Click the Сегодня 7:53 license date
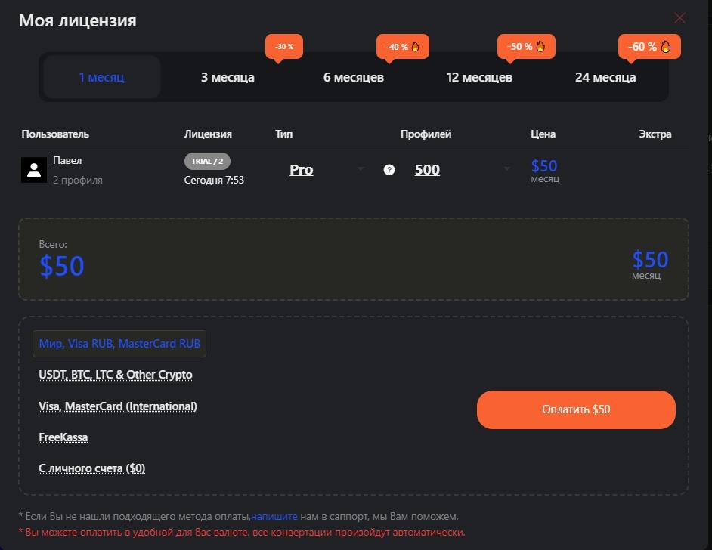Screen dimensions: 712x550 point(214,180)
